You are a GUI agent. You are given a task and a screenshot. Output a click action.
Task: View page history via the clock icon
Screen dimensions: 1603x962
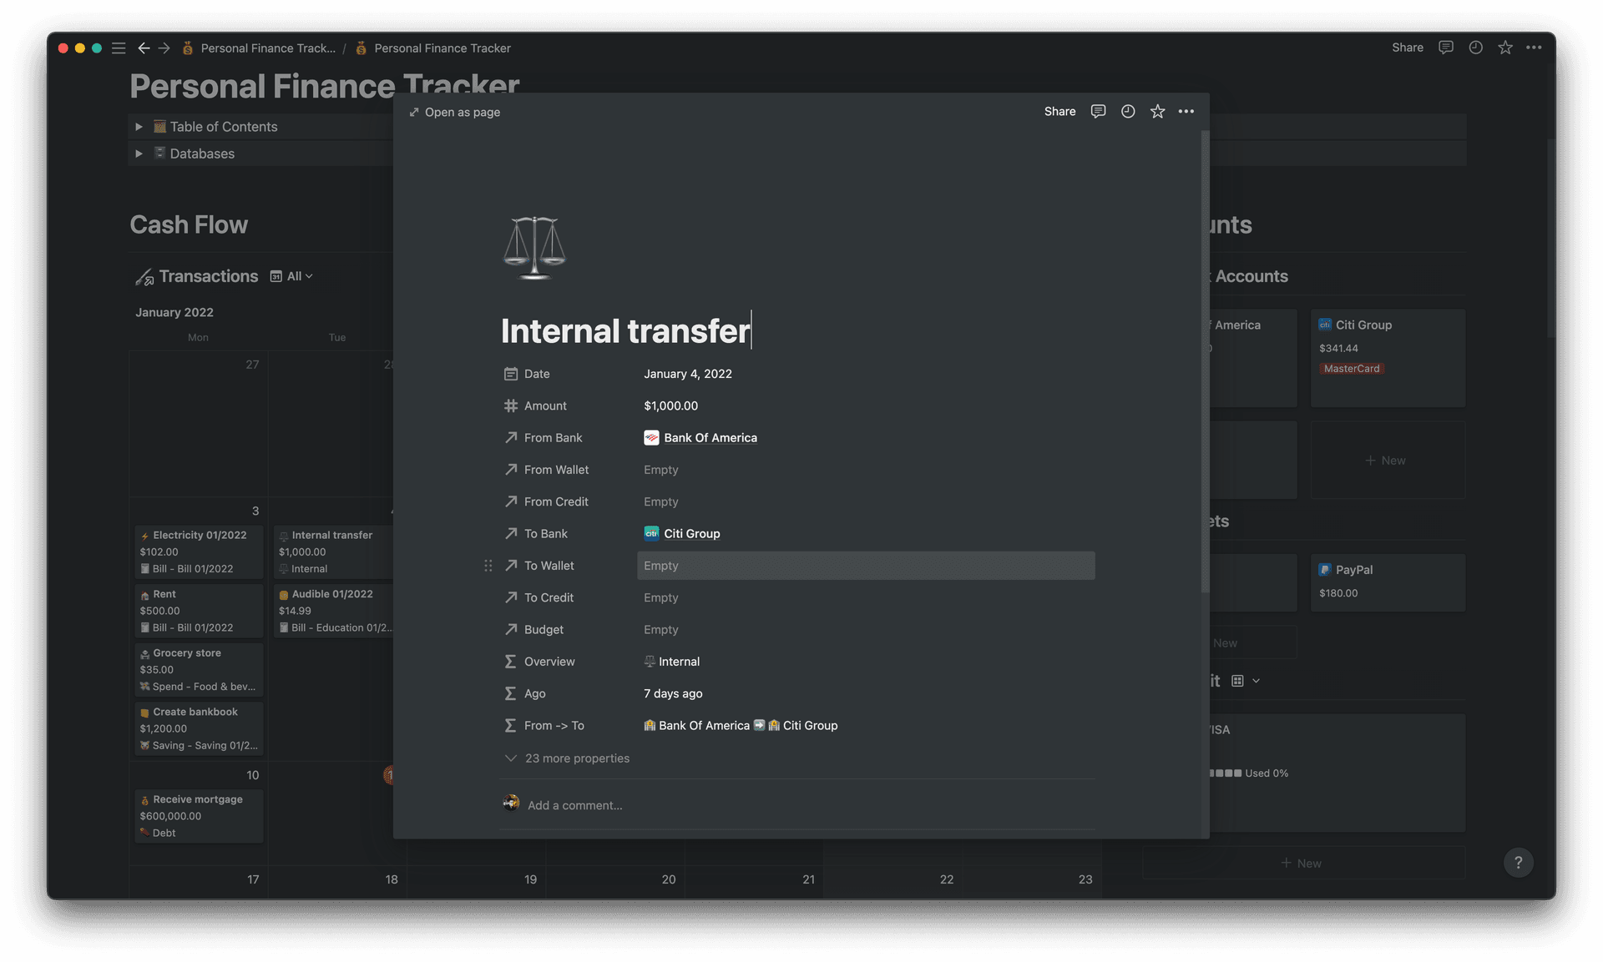1128,111
